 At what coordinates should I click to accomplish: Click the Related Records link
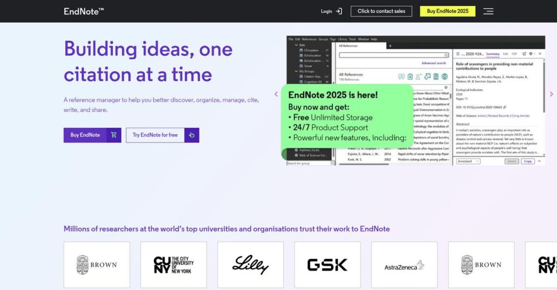[498, 116]
